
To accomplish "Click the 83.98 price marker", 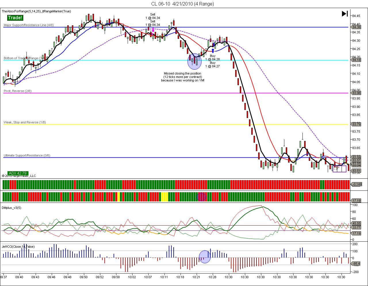I will click(x=356, y=93).
